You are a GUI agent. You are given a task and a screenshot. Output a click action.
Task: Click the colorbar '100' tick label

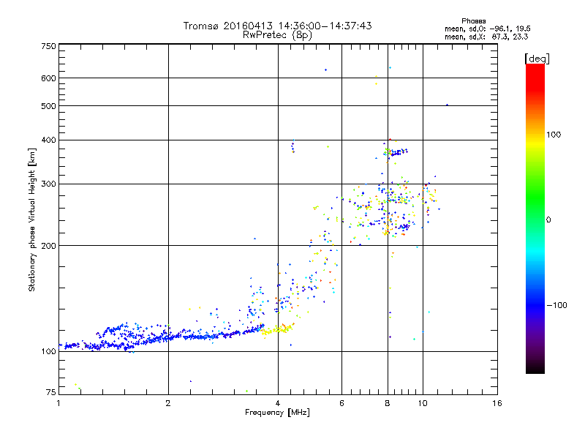click(554, 135)
